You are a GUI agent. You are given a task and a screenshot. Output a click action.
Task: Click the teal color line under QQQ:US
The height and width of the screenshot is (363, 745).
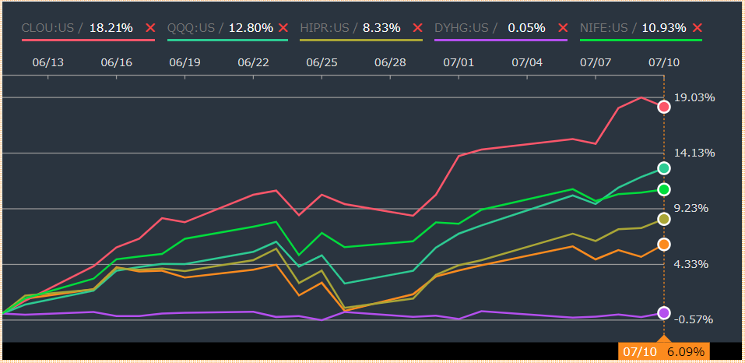227,41
